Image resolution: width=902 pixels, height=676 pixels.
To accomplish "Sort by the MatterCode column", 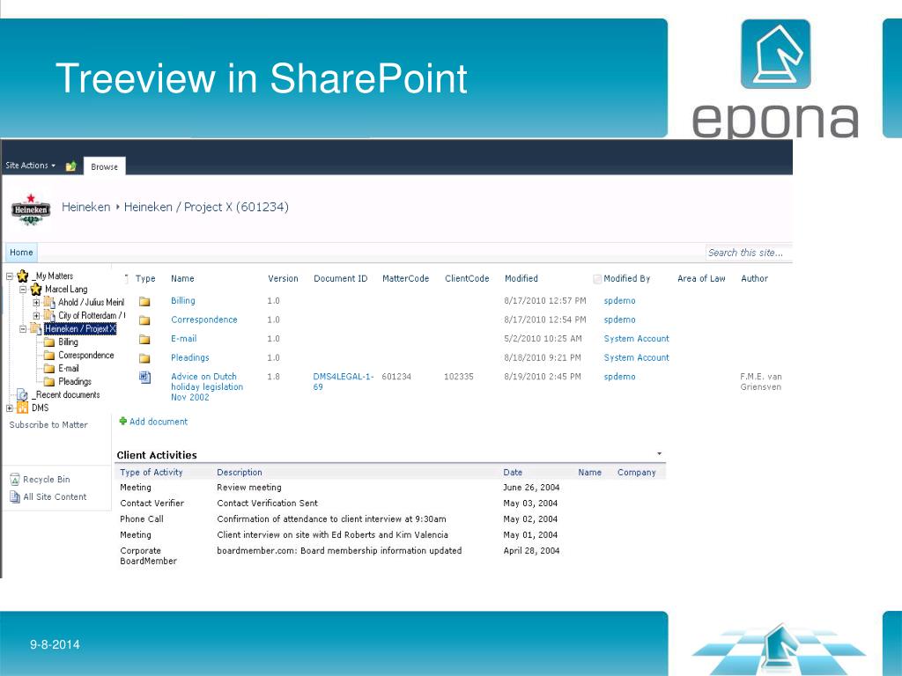I will [x=405, y=279].
